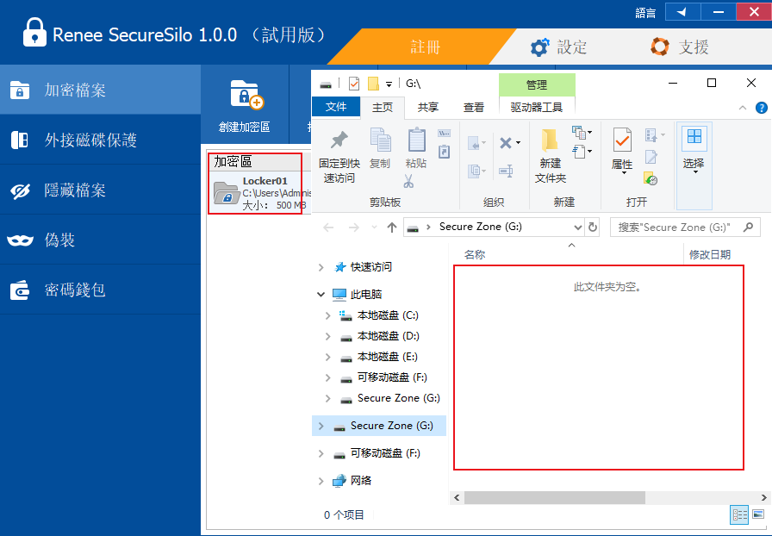This screenshot has width=772, height=536.
Task: Collapse the ribbon with the chevron
Action: pos(743,108)
